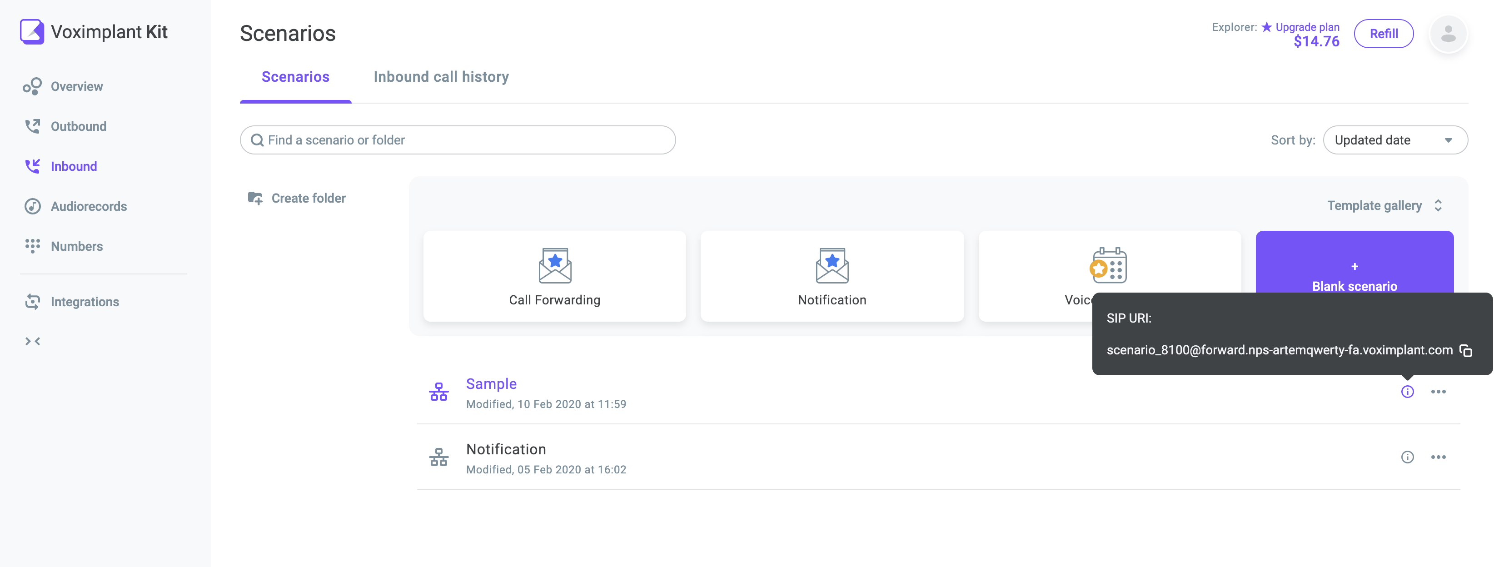This screenshot has width=1494, height=567.
Task: Go to Integrations in sidebar
Action: (x=85, y=302)
